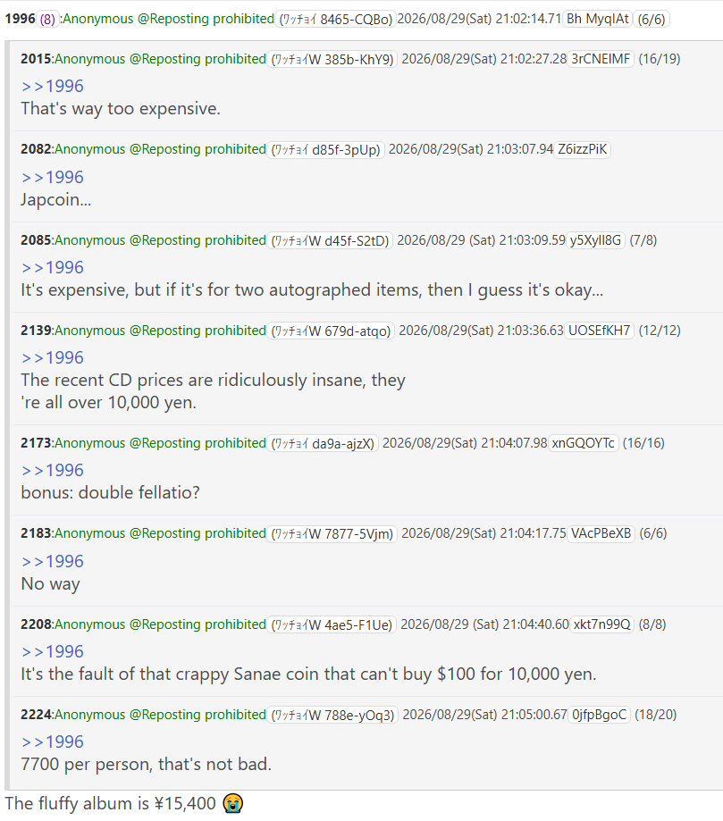
Task: Click the >>1996 anchor link in post 2015
Action: click(53, 86)
